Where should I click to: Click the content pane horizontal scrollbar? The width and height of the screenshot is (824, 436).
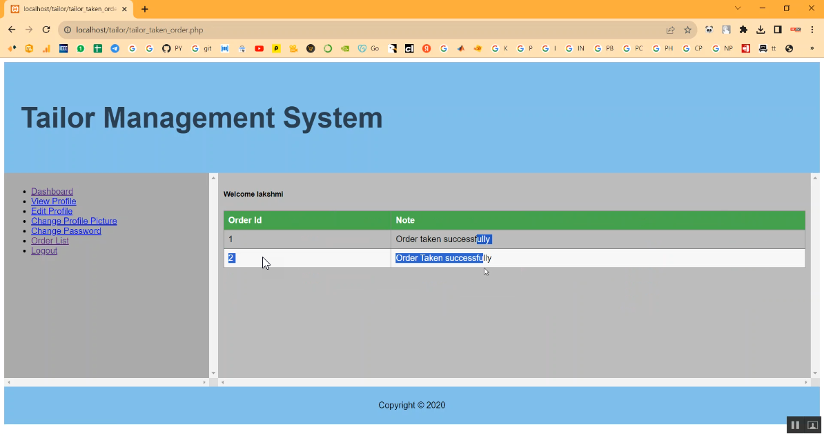(513, 382)
